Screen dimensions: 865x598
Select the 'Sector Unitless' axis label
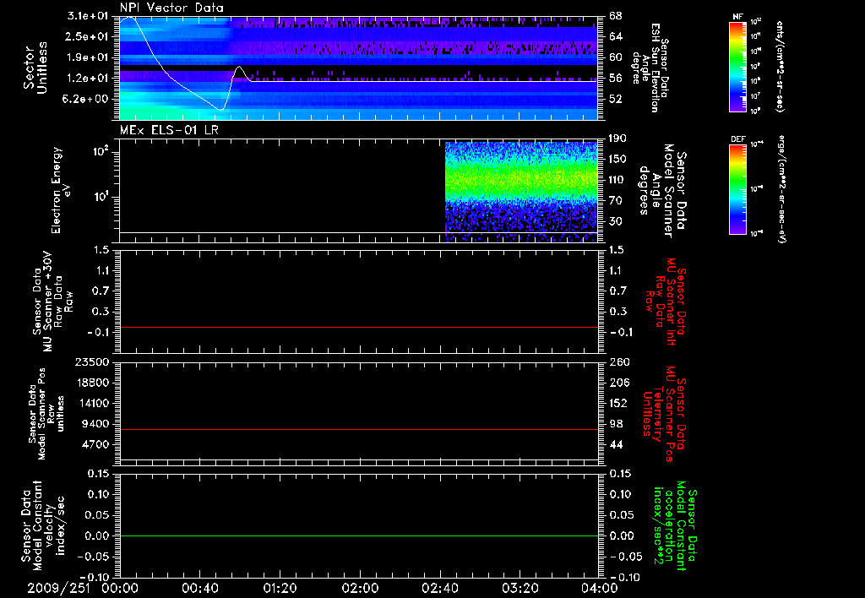click(35, 68)
